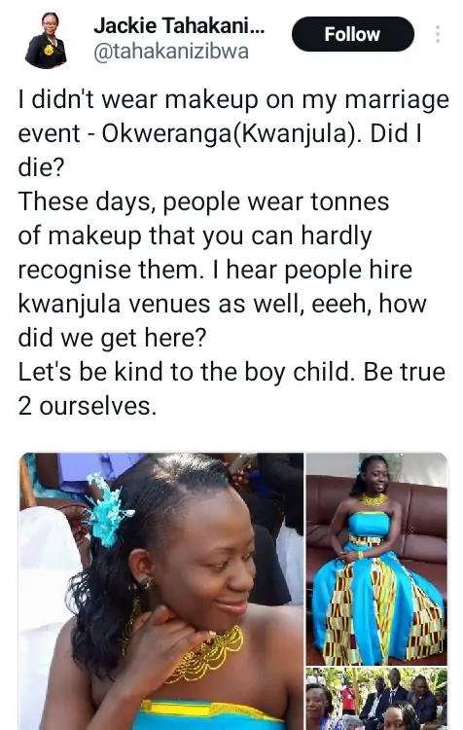Click Jackie Tahakani's profile avatar picture
The height and width of the screenshot is (730, 463).
click(x=46, y=40)
